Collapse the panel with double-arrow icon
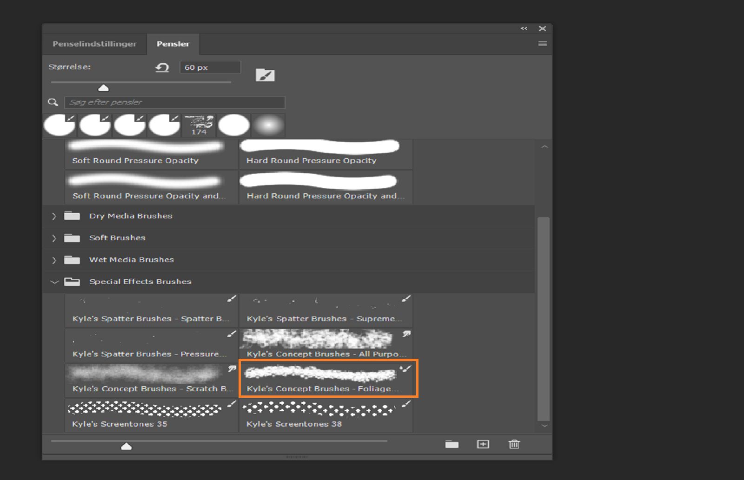The image size is (744, 480). [524, 28]
